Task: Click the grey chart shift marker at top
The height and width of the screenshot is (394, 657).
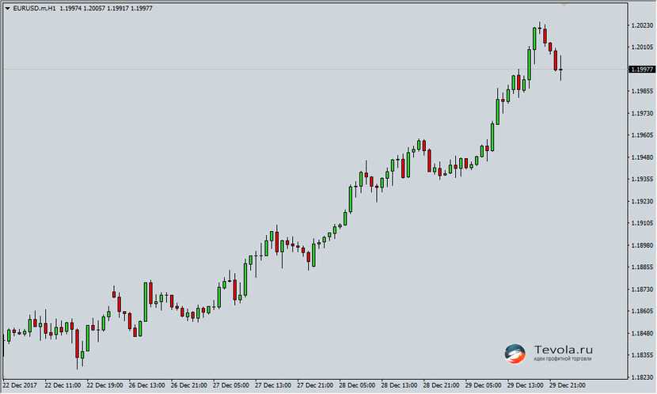Action: click(x=565, y=4)
